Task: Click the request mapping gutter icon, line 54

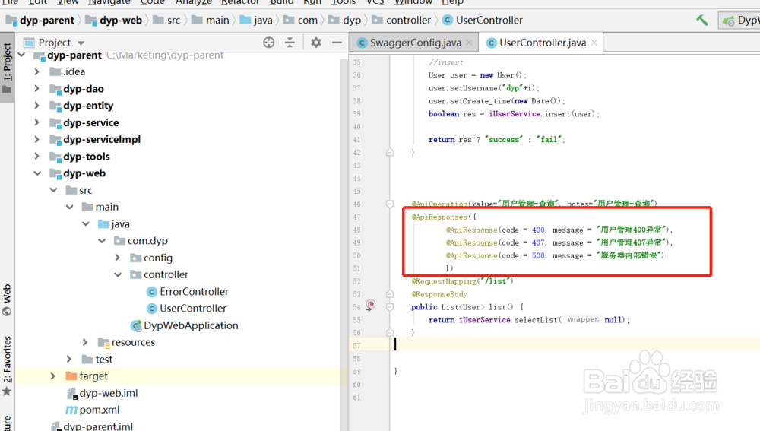Action: [x=370, y=306]
